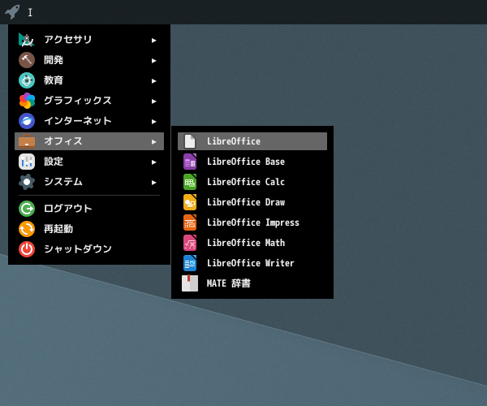Choose ログアウト to log out
Image resolution: width=487 pixels, height=406 pixels.
[89, 209]
